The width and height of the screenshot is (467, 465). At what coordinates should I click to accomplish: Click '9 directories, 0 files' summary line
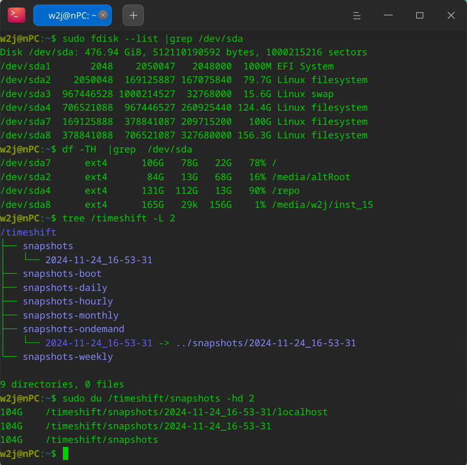(62, 384)
